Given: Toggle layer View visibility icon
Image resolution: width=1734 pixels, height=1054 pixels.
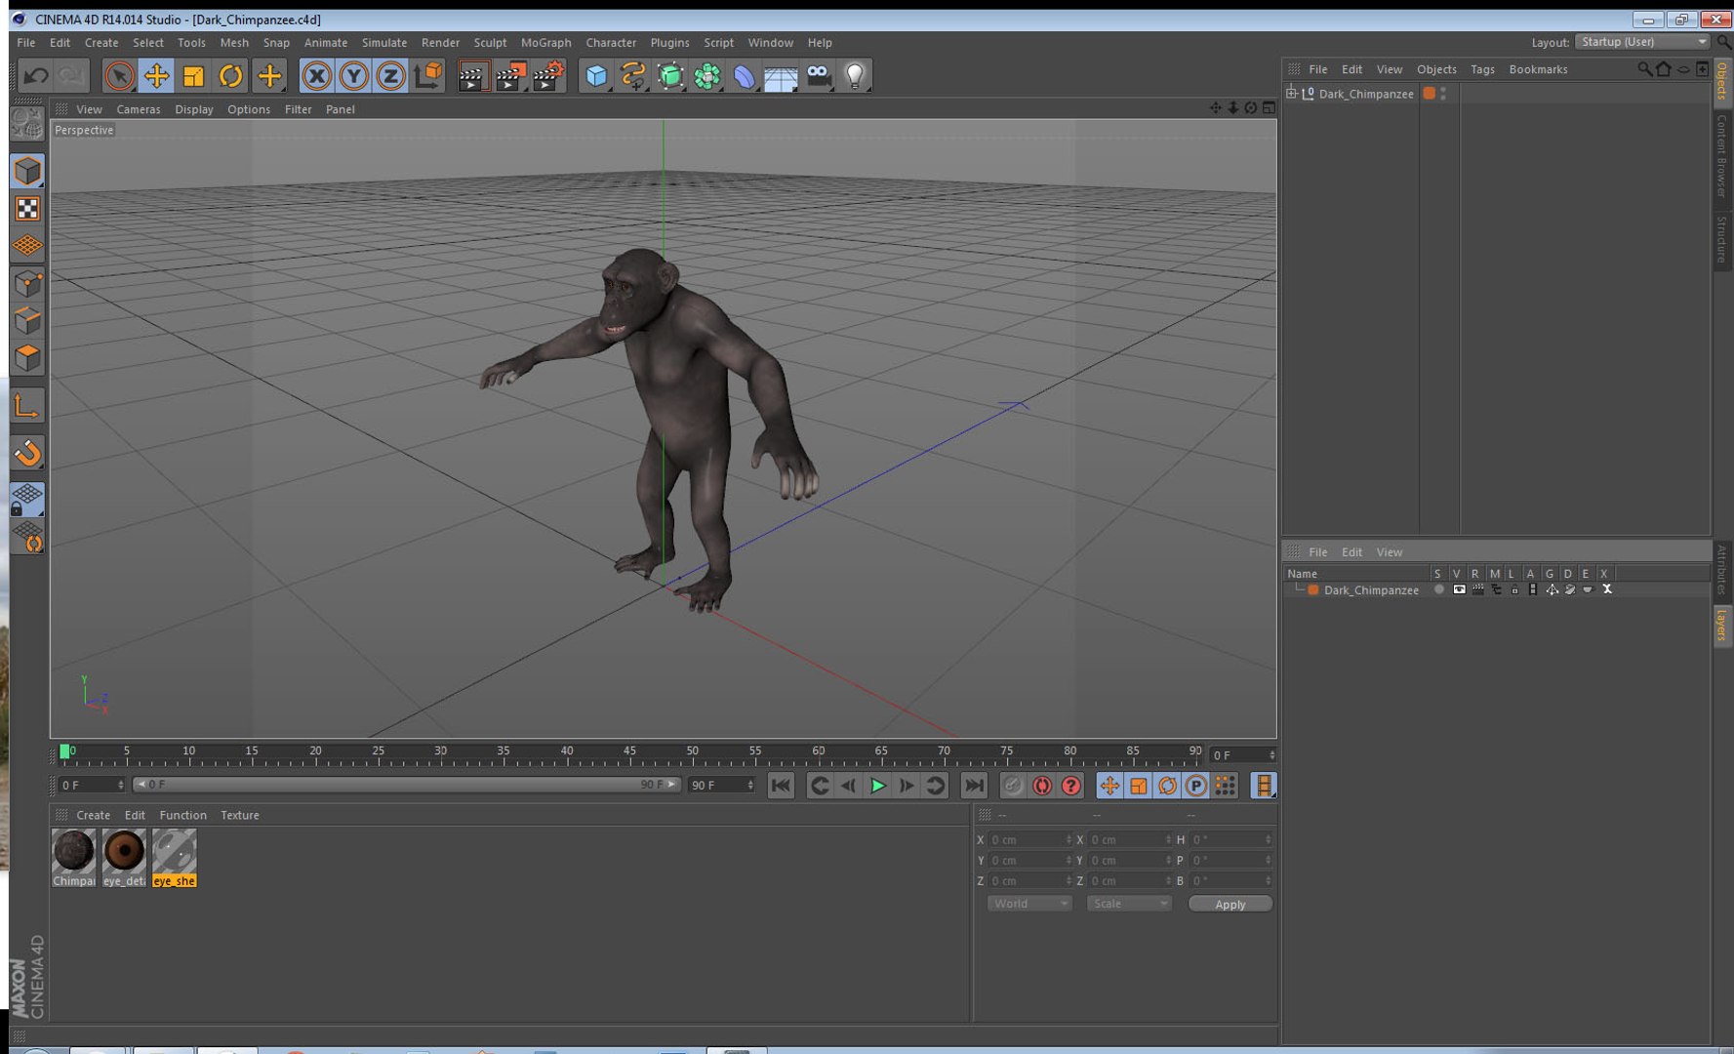Looking at the screenshot, I should (x=1459, y=589).
